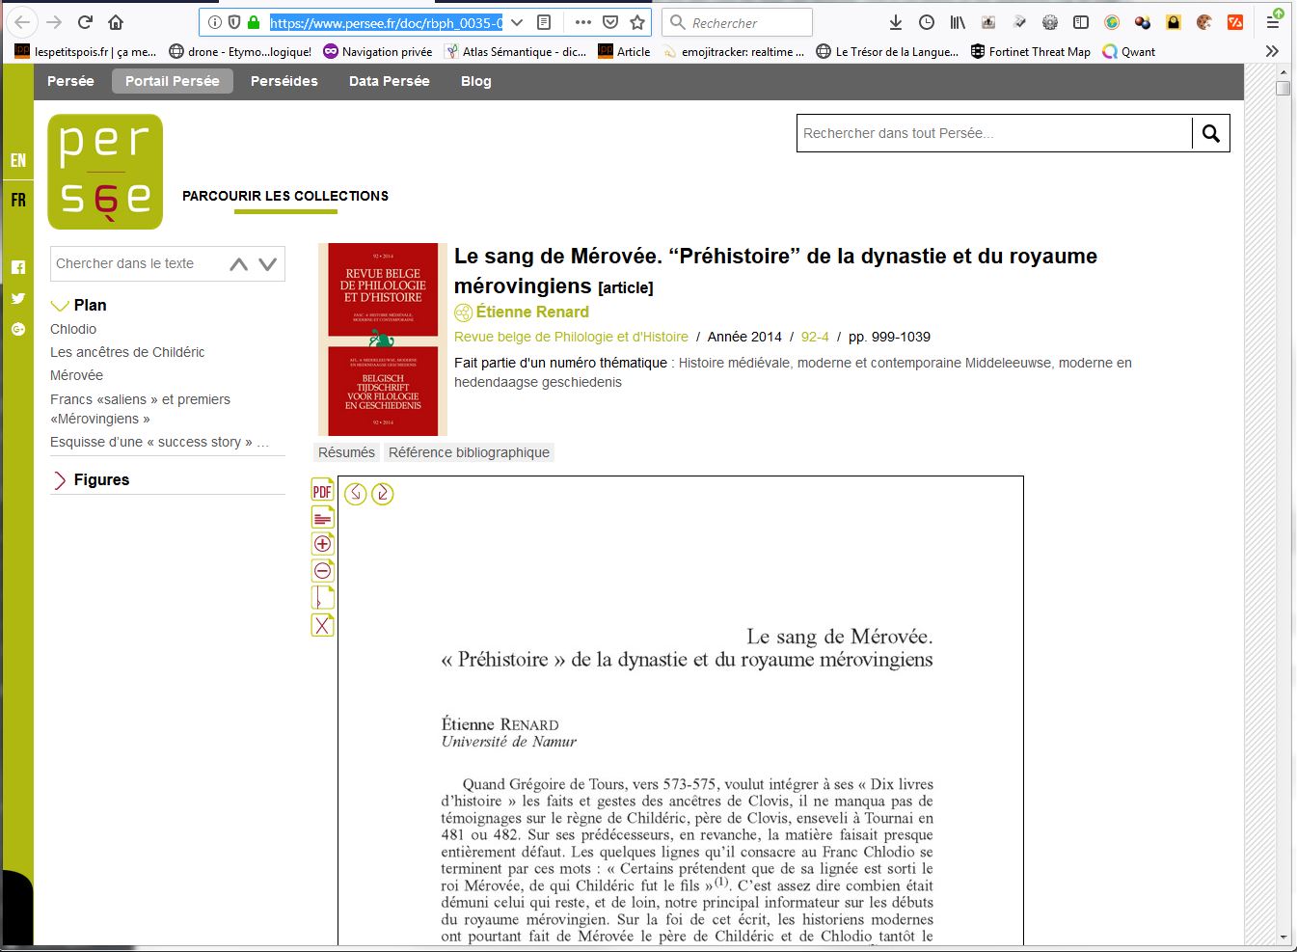
Task: Expand the Figures section
Action: point(60,480)
